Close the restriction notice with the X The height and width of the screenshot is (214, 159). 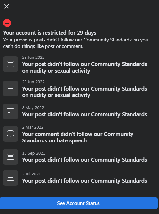7,6
